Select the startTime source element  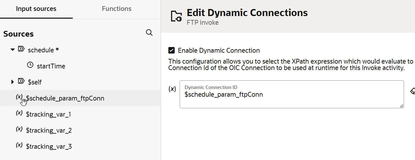pos(51,66)
